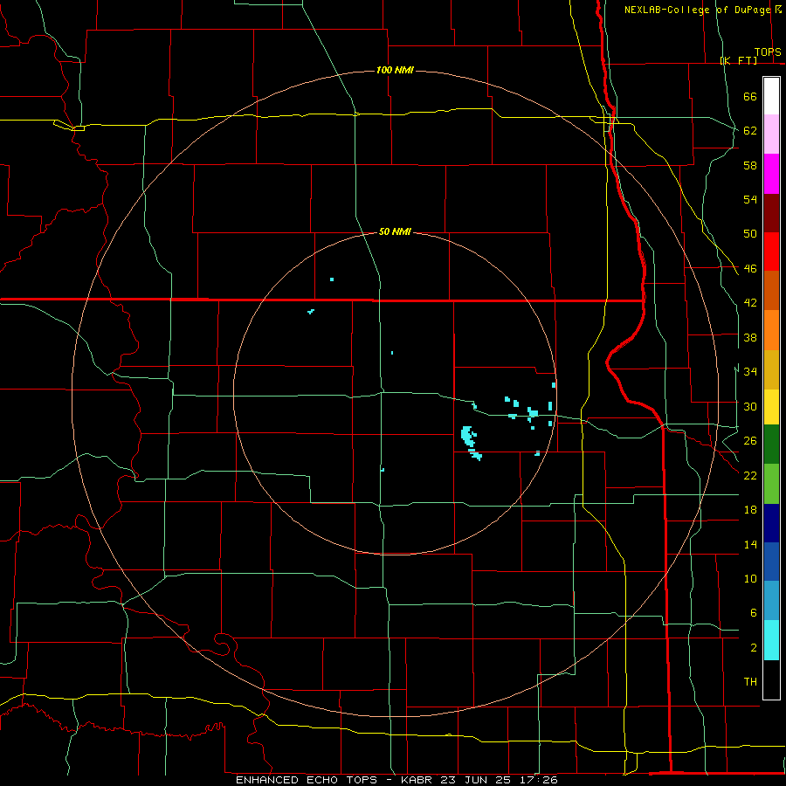Click the legend value 54
Screen dimensions: 786x786
[x=750, y=199]
